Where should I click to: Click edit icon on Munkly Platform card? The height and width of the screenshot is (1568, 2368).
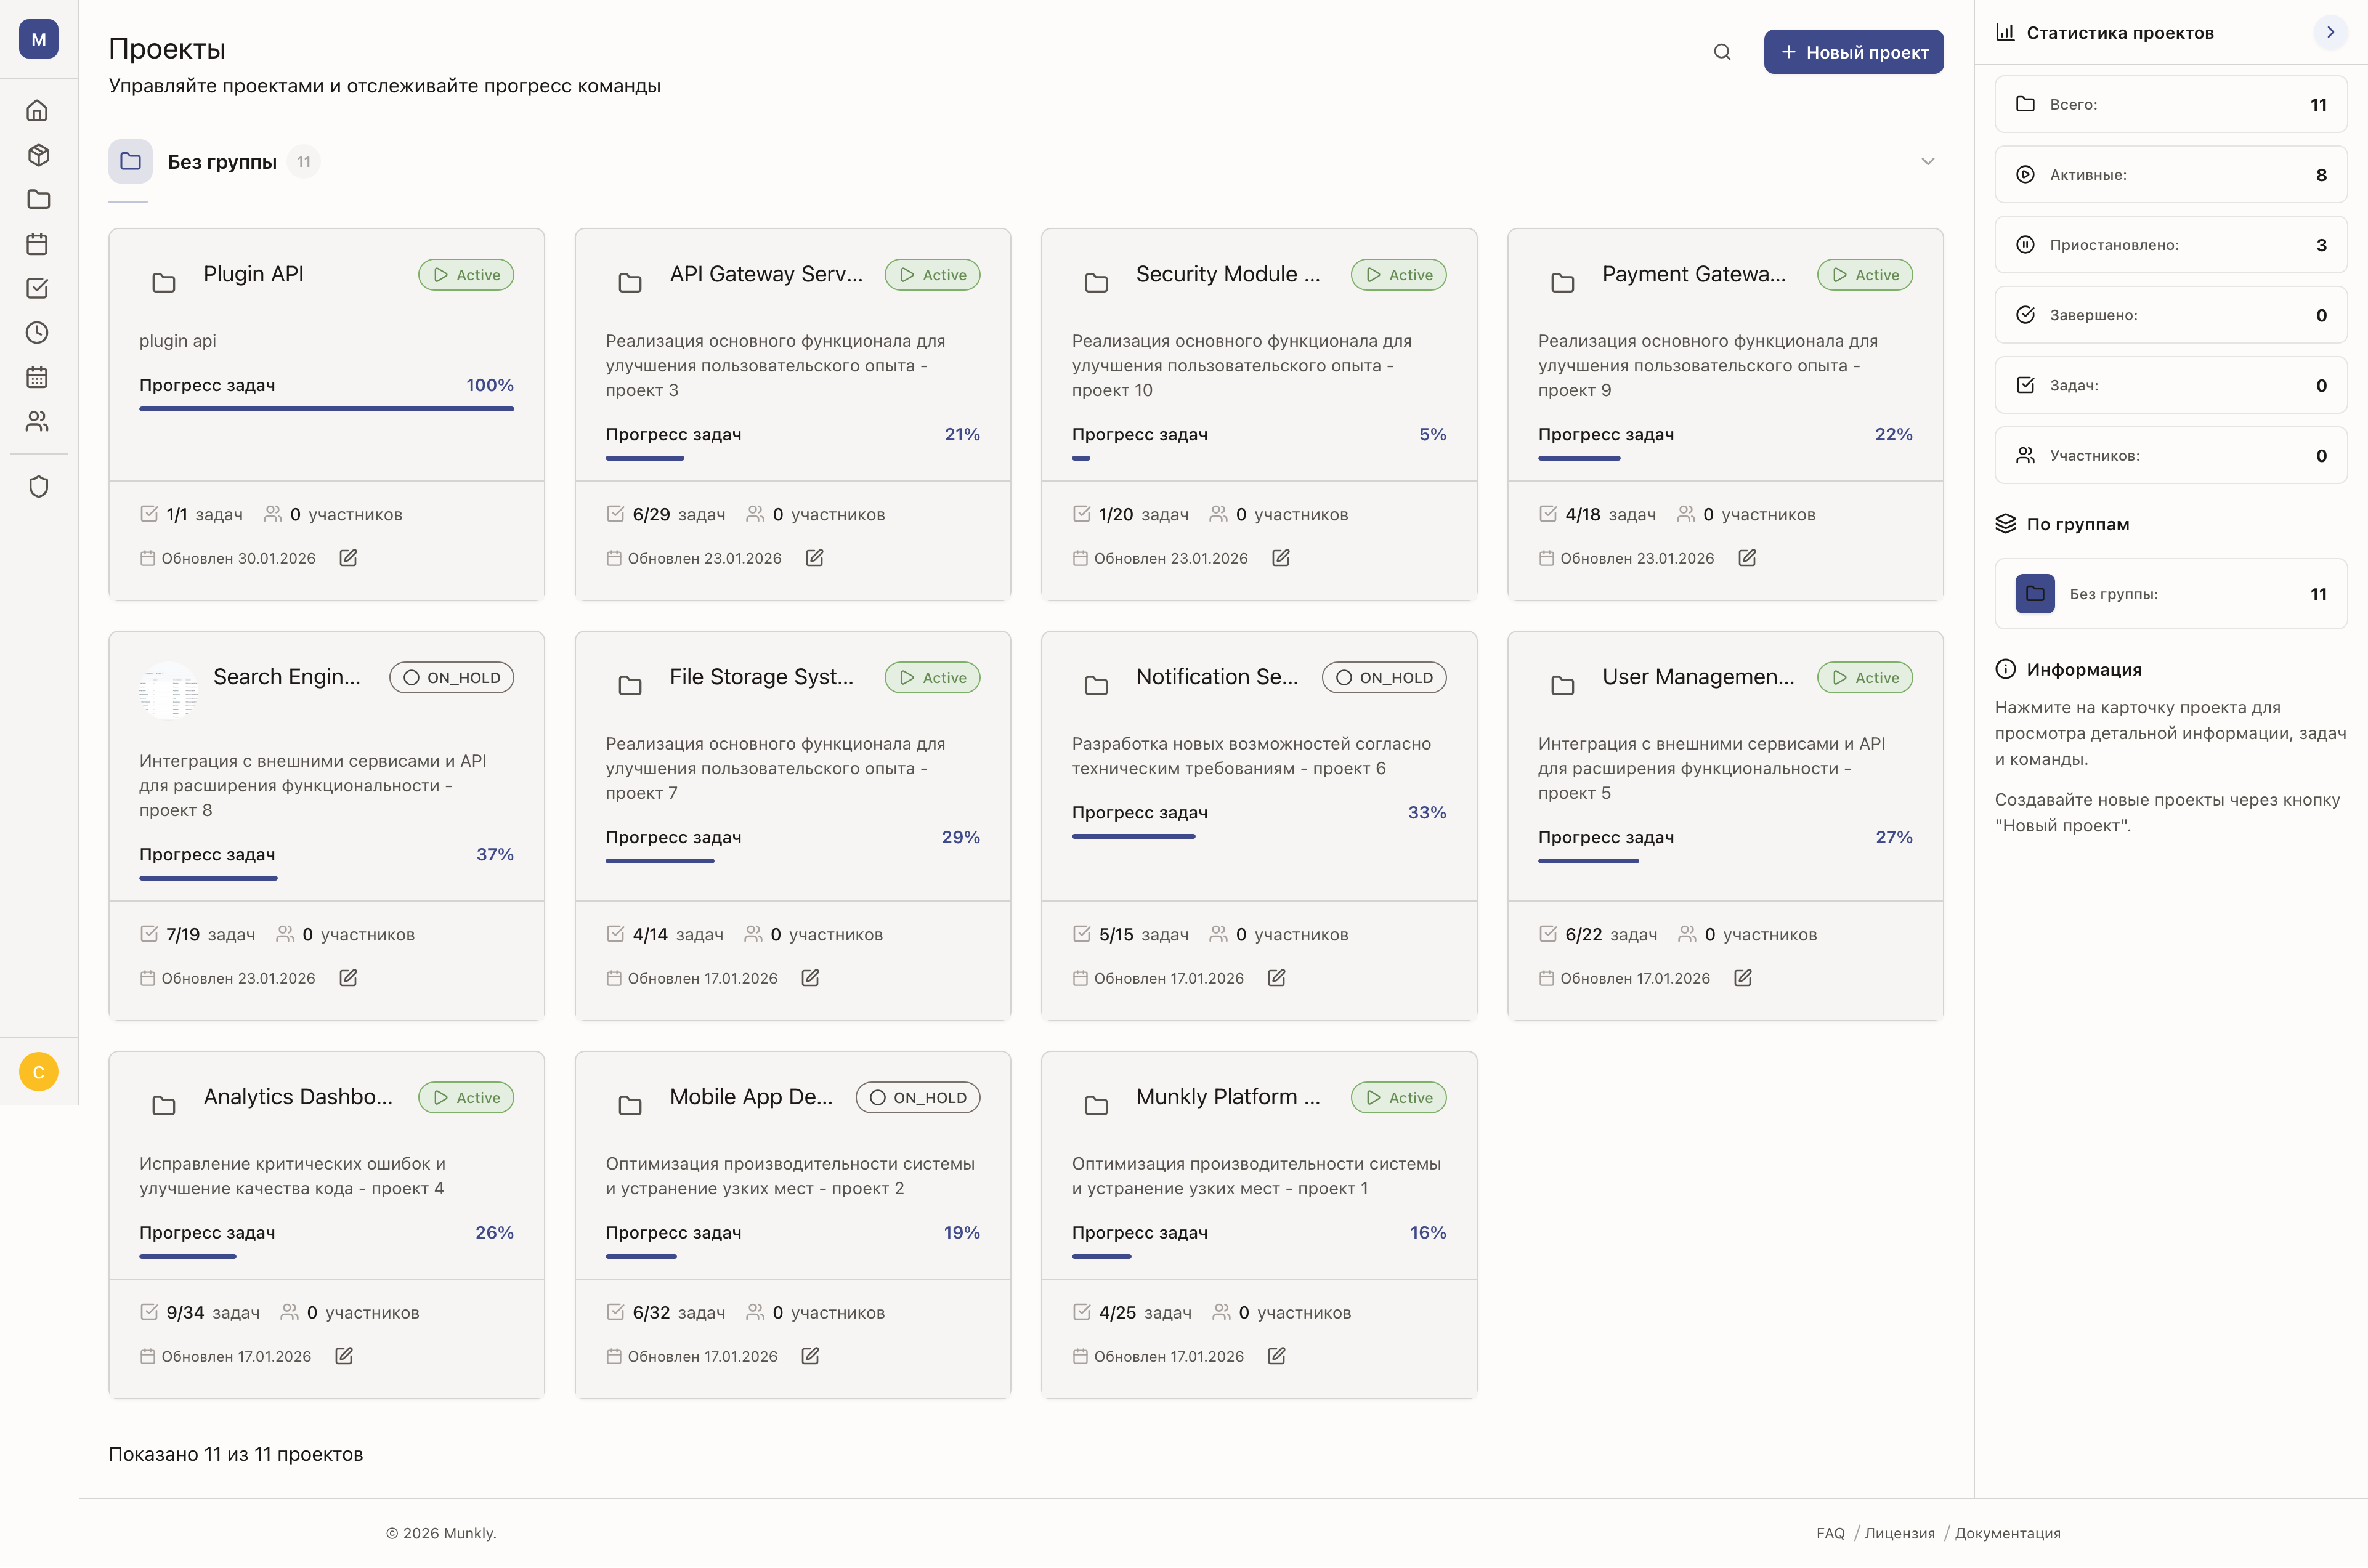[1276, 1356]
